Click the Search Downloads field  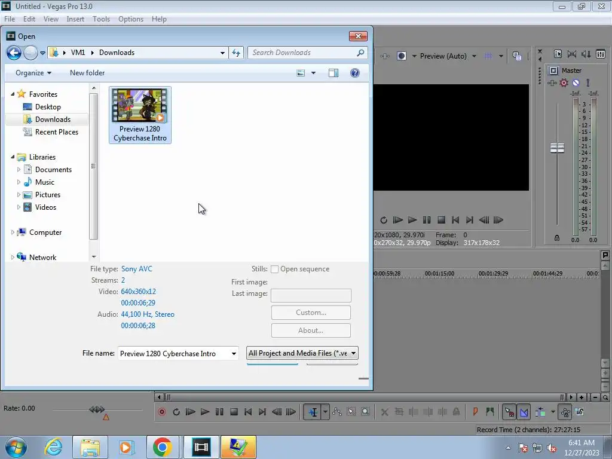click(x=307, y=53)
